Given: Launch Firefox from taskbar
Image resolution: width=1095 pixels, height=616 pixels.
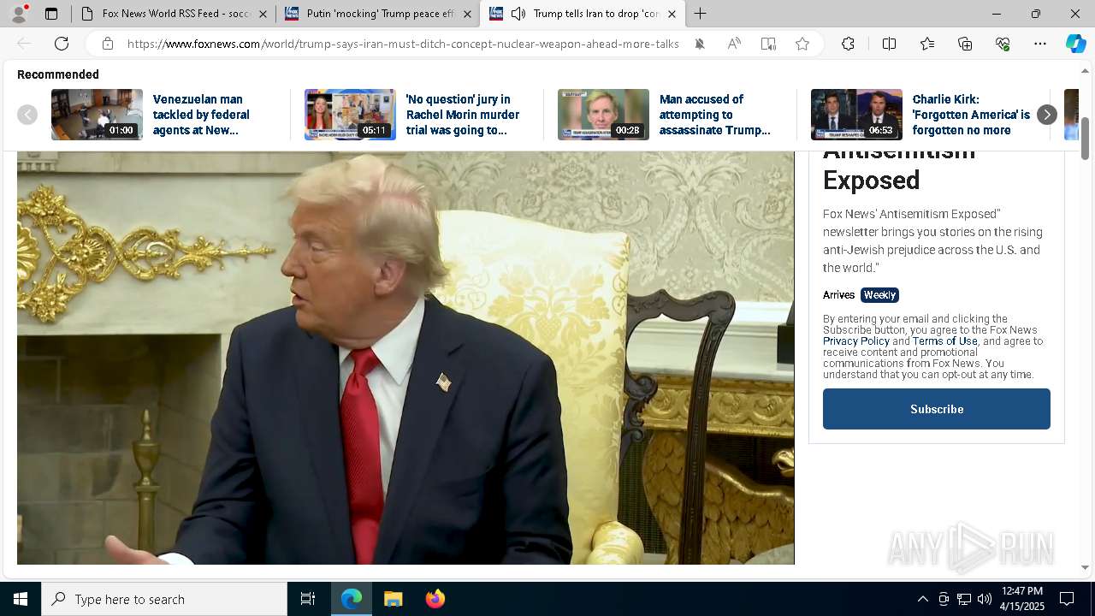Looking at the screenshot, I should pyautogui.click(x=435, y=599).
